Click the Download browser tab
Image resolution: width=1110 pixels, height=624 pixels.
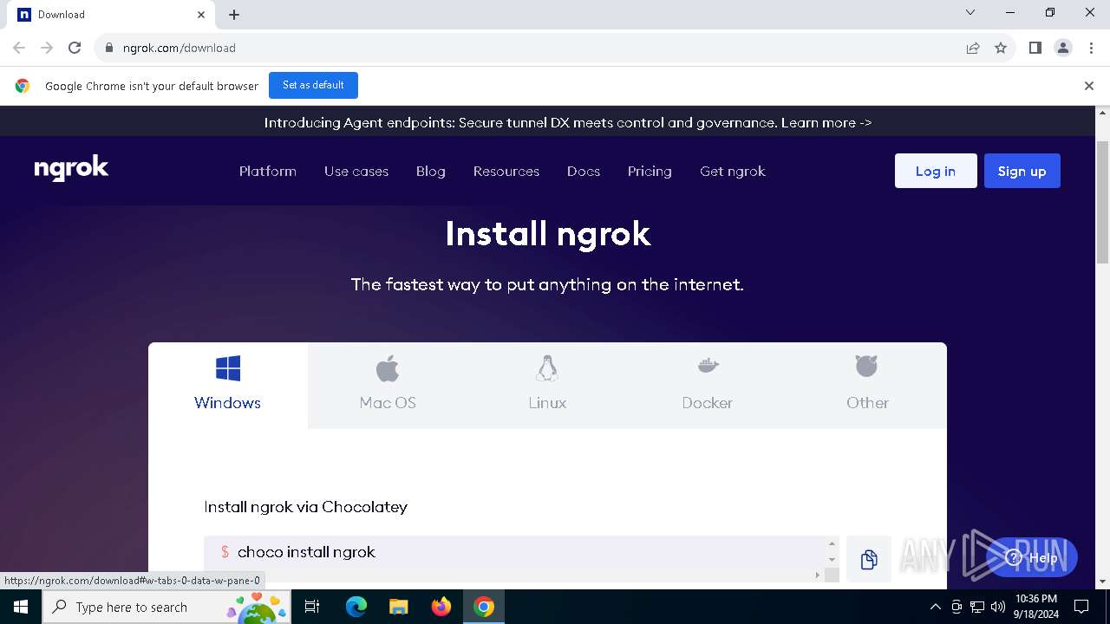(111, 15)
